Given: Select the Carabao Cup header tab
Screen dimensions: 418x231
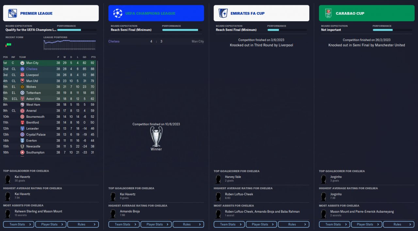Looking at the screenshot, I should click(367, 13).
